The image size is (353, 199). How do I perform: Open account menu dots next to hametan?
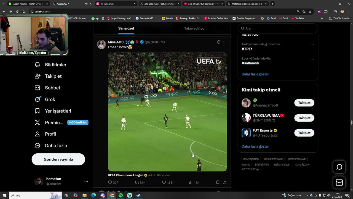click(x=86, y=181)
